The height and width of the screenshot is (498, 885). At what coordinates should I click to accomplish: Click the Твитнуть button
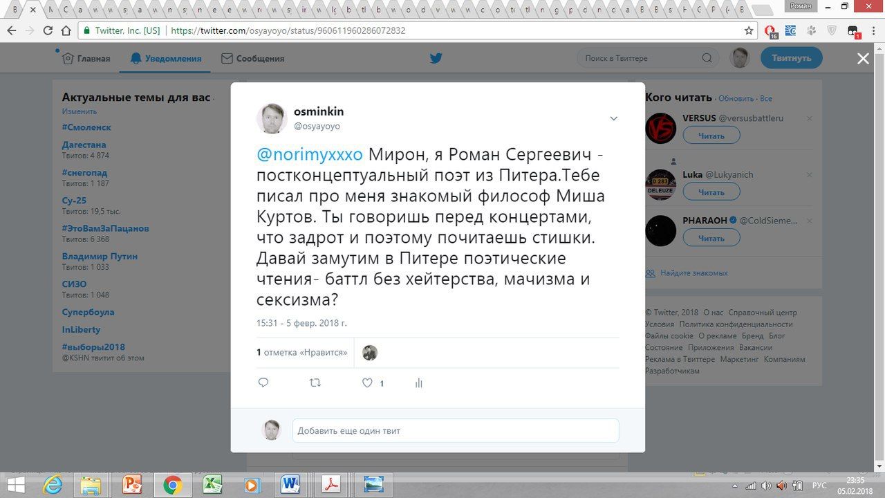click(x=792, y=58)
